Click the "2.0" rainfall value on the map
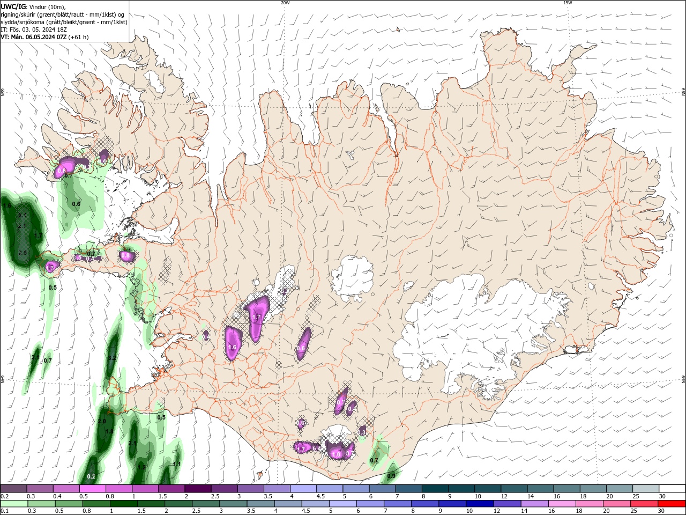The image size is (686, 515). (102, 422)
